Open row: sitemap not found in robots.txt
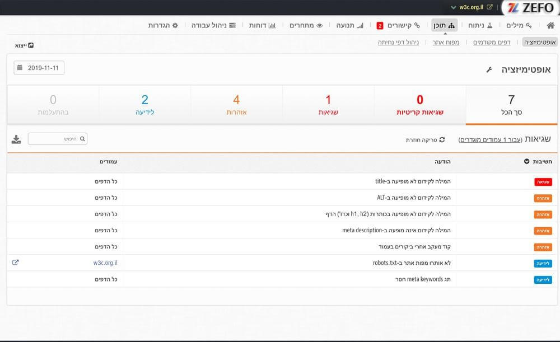Viewport: 560px width, 342px height. [282, 263]
